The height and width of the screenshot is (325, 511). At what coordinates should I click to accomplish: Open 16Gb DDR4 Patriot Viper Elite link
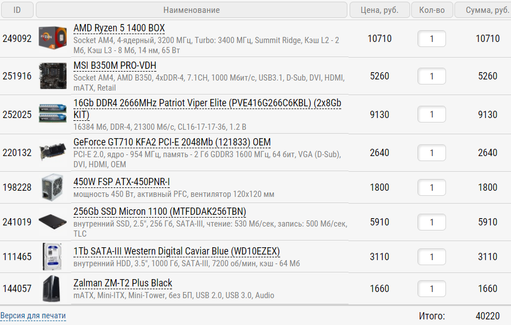click(x=207, y=109)
